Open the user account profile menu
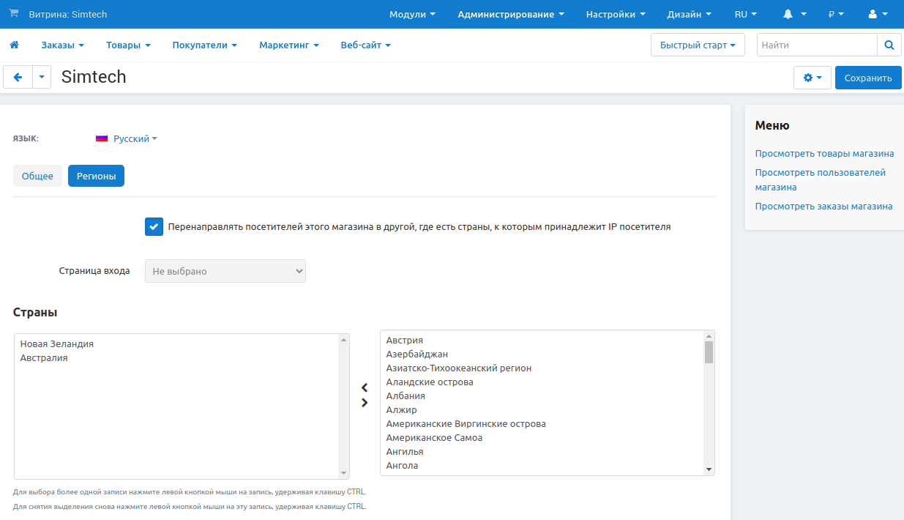The width and height of the screenshot is (904, 520). (x=877, y=15)
